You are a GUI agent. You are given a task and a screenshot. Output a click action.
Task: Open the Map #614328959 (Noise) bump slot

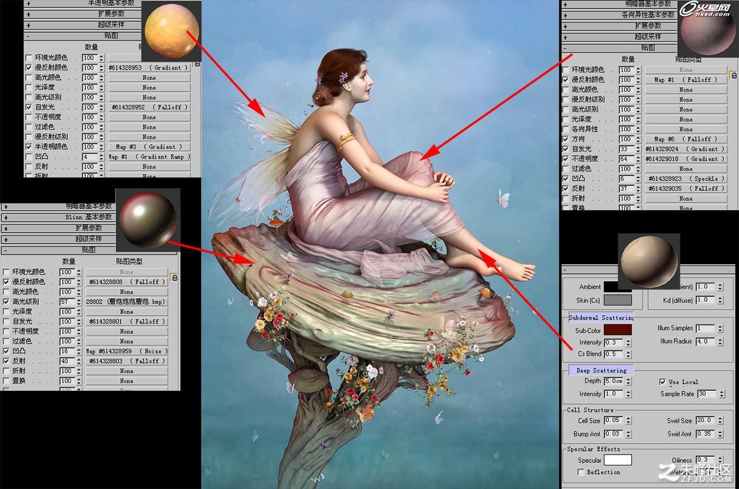[x=127, y=351]
